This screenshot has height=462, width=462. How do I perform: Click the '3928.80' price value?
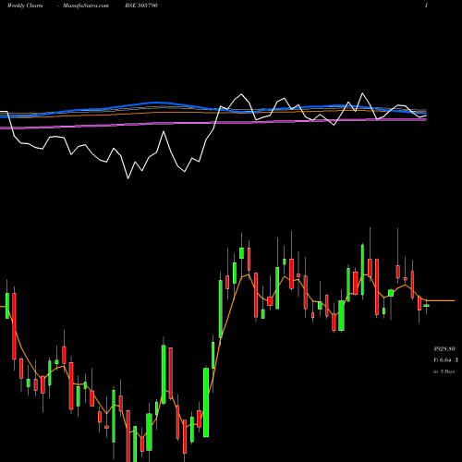click(444, 348)
